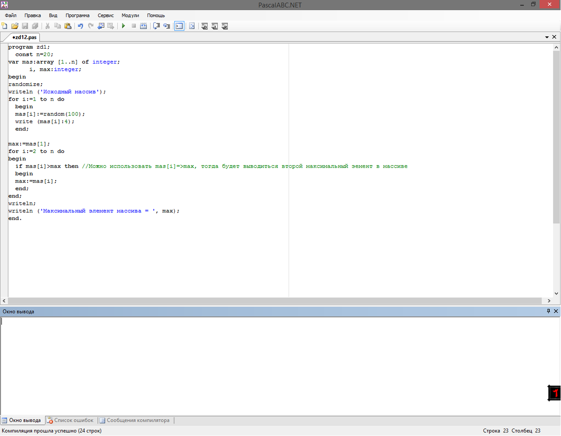This screenshot has width=561, height=436.
Task: Click the Format code icon
Action: (192, 26)
